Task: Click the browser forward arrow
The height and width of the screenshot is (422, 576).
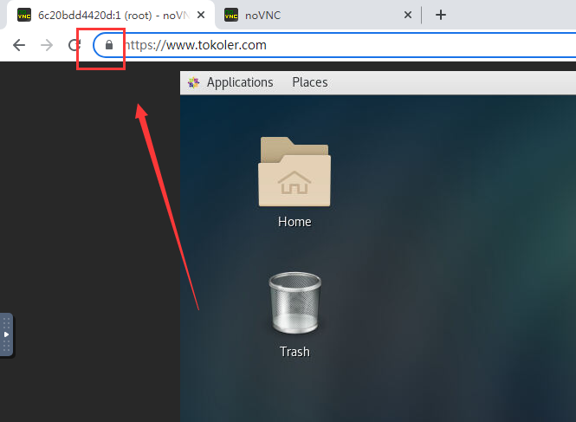Action: tap(47, 45)
